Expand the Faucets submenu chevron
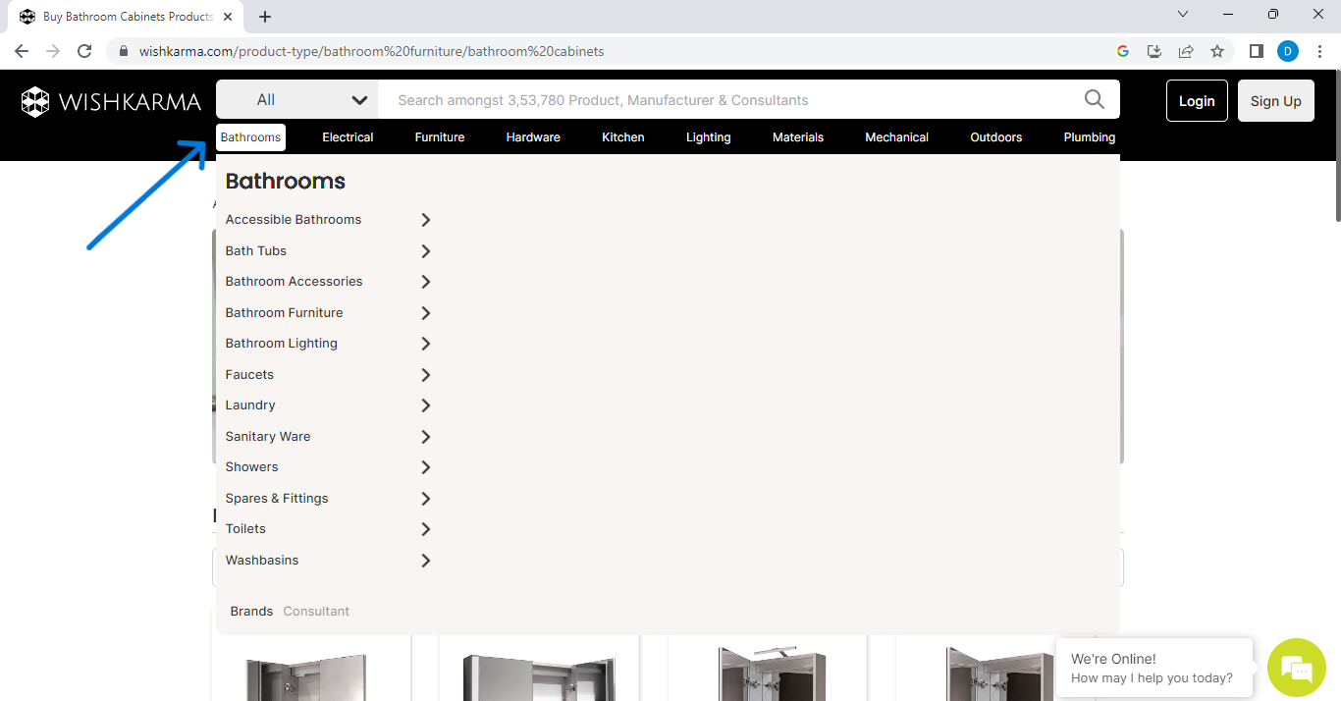This screenshot has width=1341, height=701. (426, 375)
